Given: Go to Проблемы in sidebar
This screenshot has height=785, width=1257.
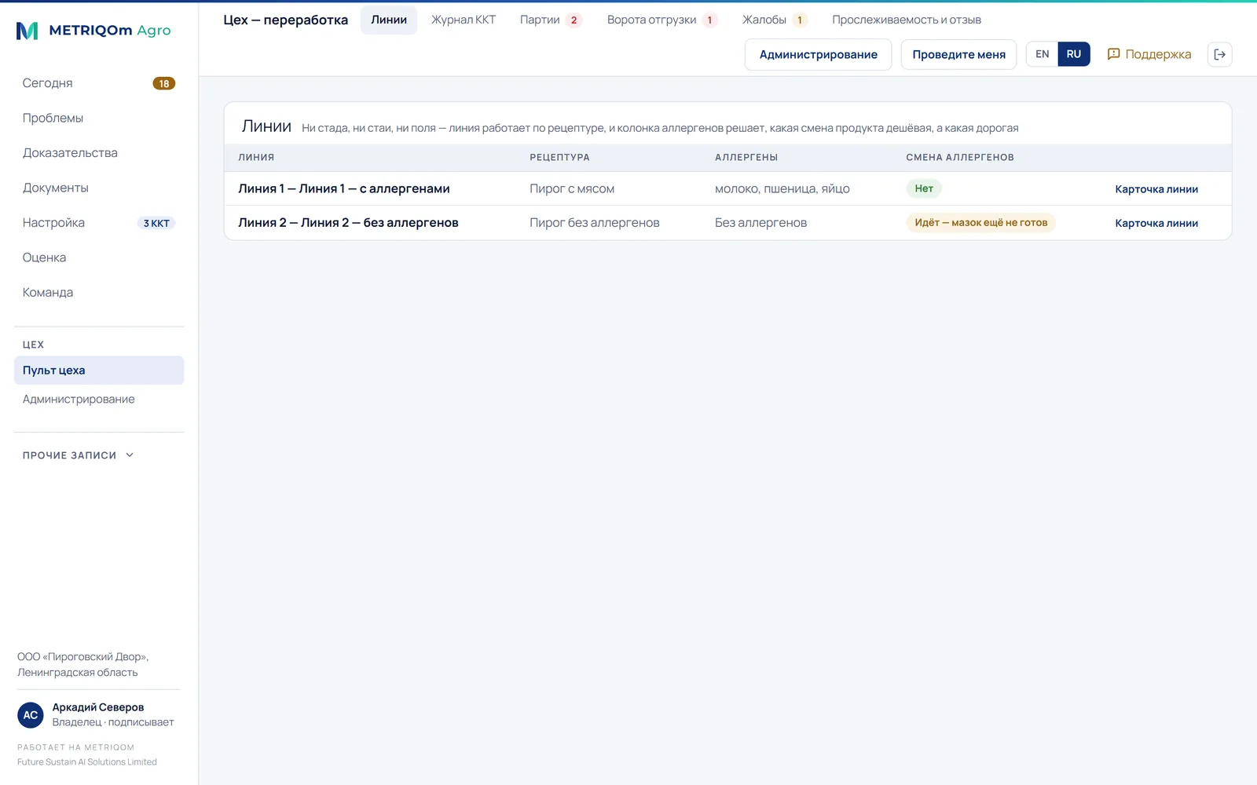Looking at the screenshot, I should 99,118.
